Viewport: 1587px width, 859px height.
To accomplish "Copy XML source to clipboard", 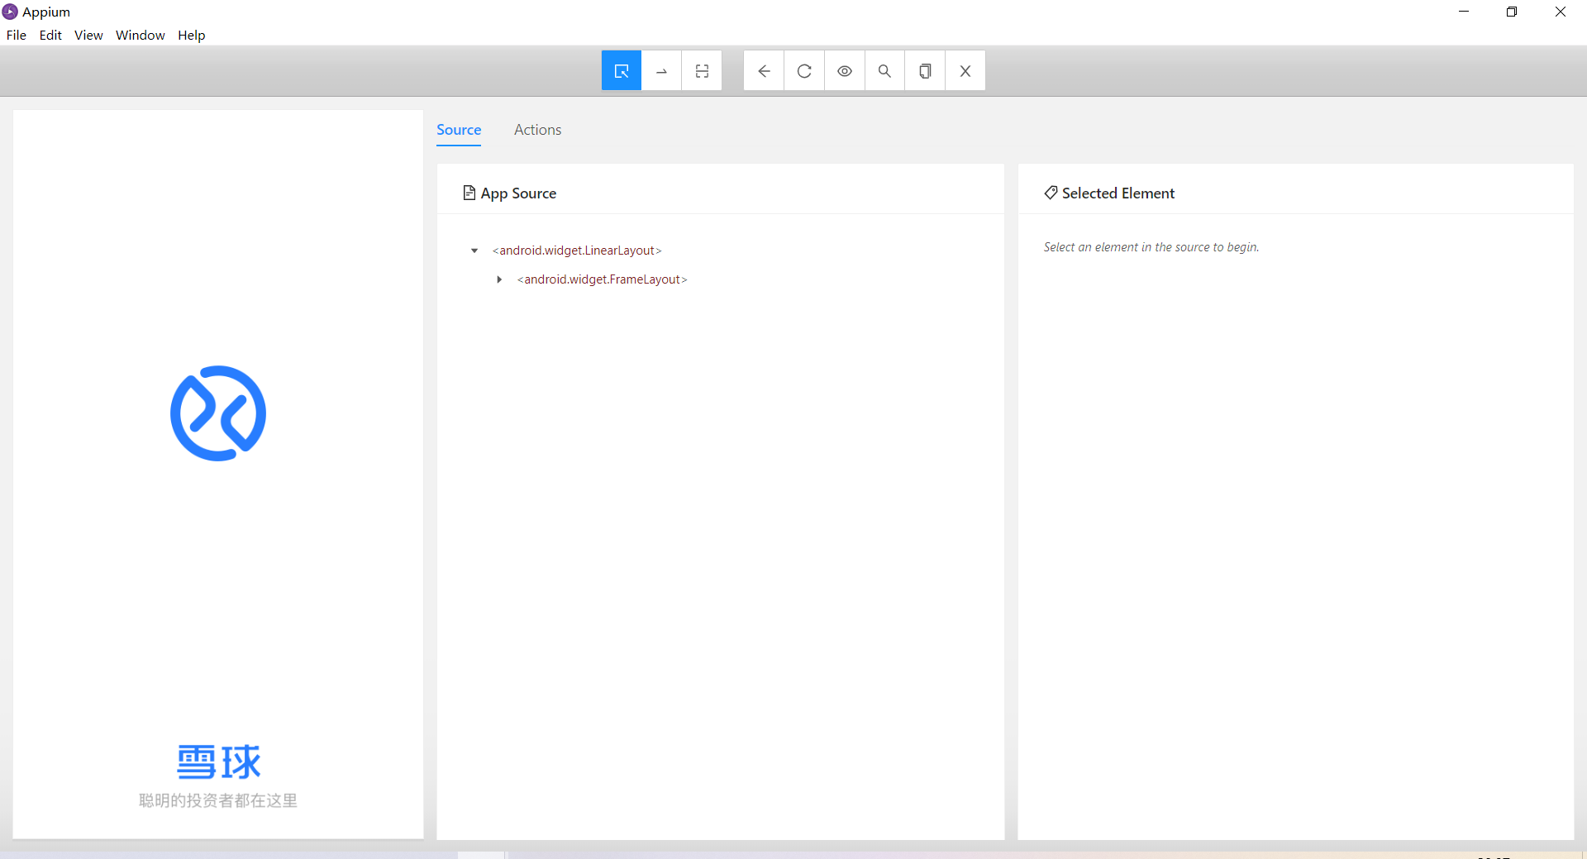I will point(925,71).
